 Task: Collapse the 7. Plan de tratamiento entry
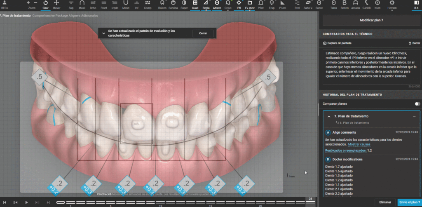(x=329, y=117)
